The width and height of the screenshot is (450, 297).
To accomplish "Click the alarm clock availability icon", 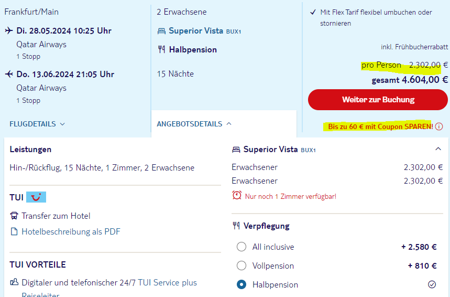I will pyautogui.click(x=237, y=195).
